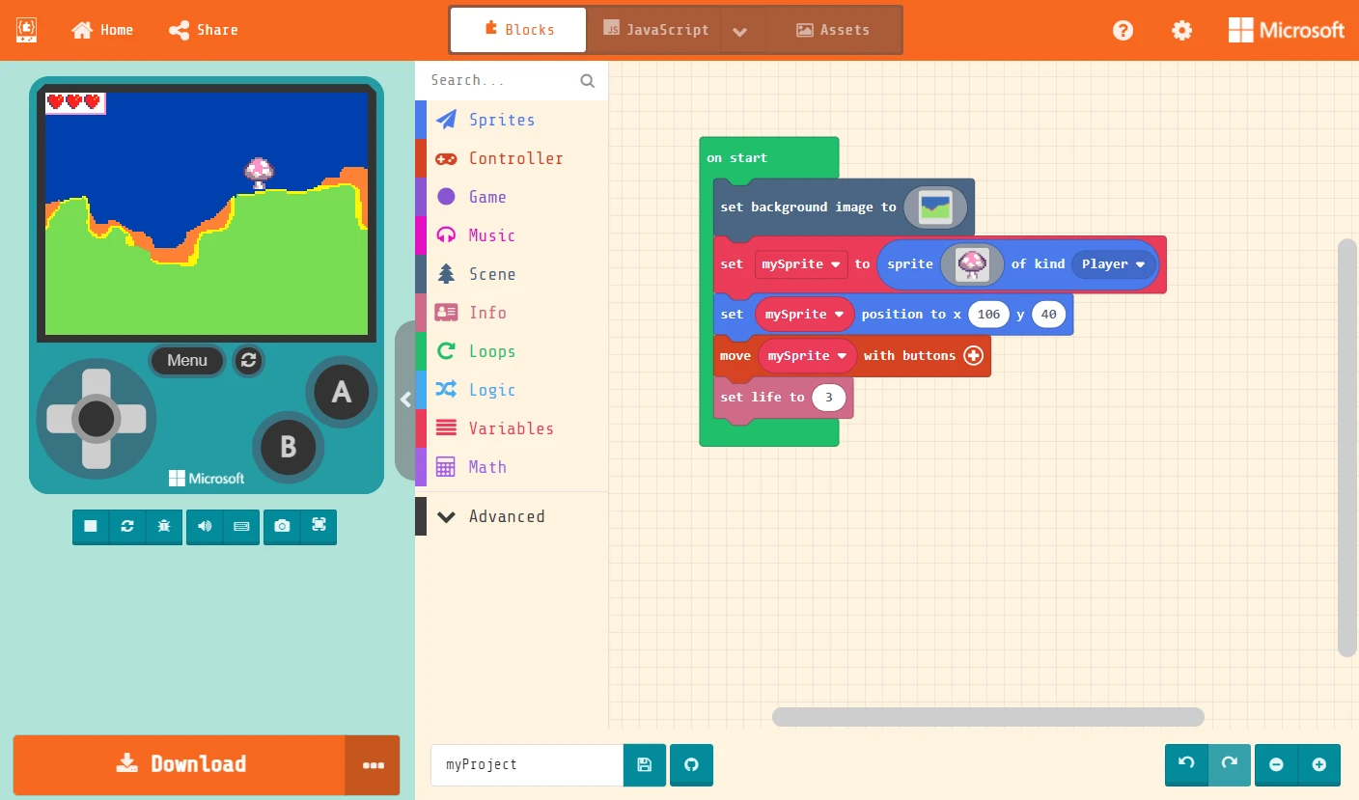Open the dropdown arrow next to JavaScript
1359x800 pixels.
739,31
